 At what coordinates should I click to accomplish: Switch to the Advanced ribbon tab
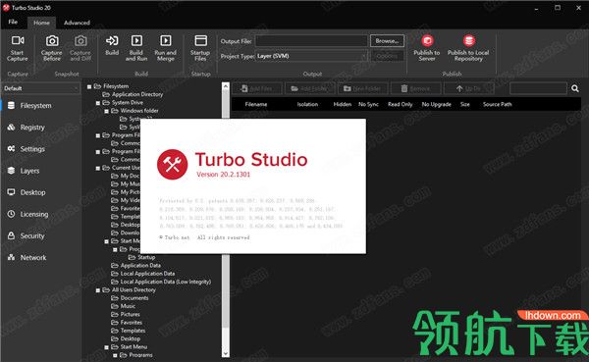click(x=77, y=23)
